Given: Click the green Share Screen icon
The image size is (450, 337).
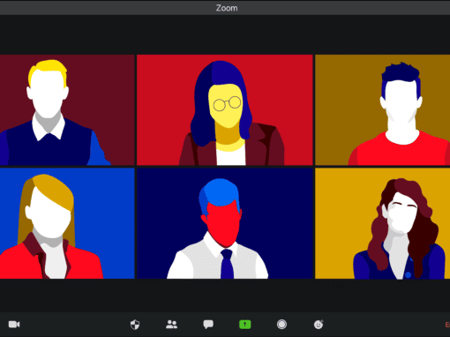Looking at the screenshot, I should pyautogui.click(x=244, y=325).
